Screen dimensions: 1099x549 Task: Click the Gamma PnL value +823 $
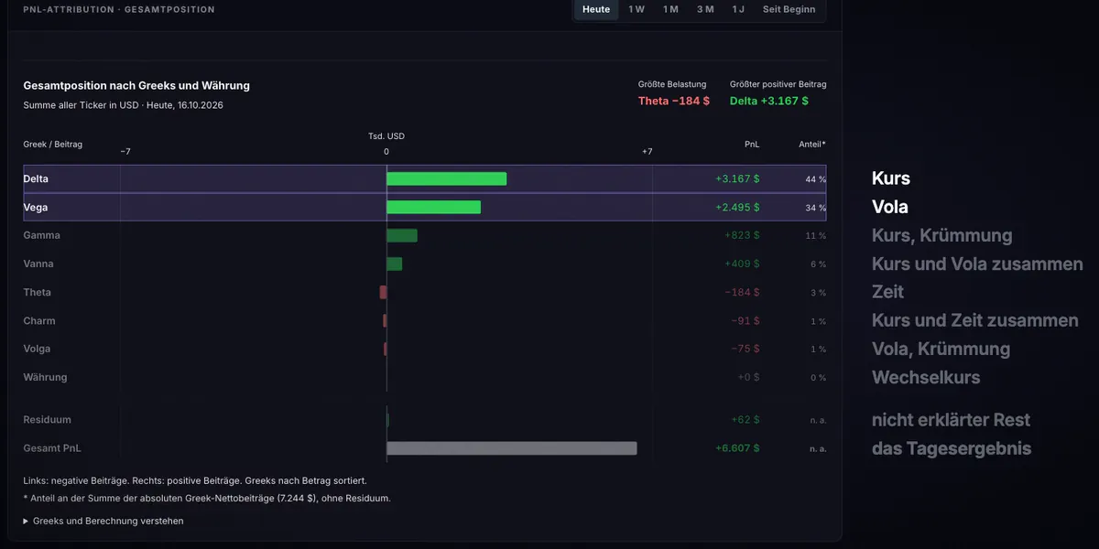tap(742, 235)
